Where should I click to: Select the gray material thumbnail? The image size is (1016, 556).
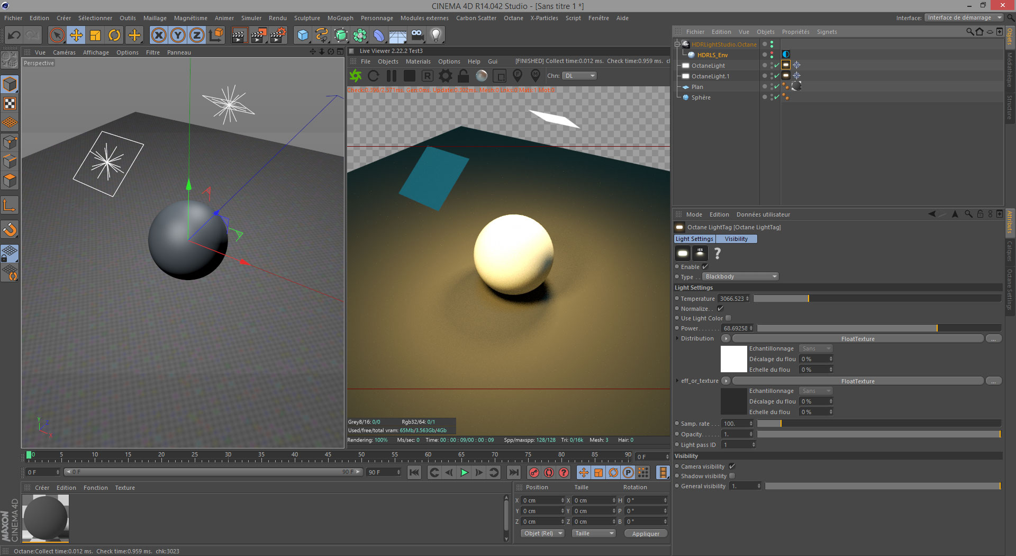coord(46,518)
